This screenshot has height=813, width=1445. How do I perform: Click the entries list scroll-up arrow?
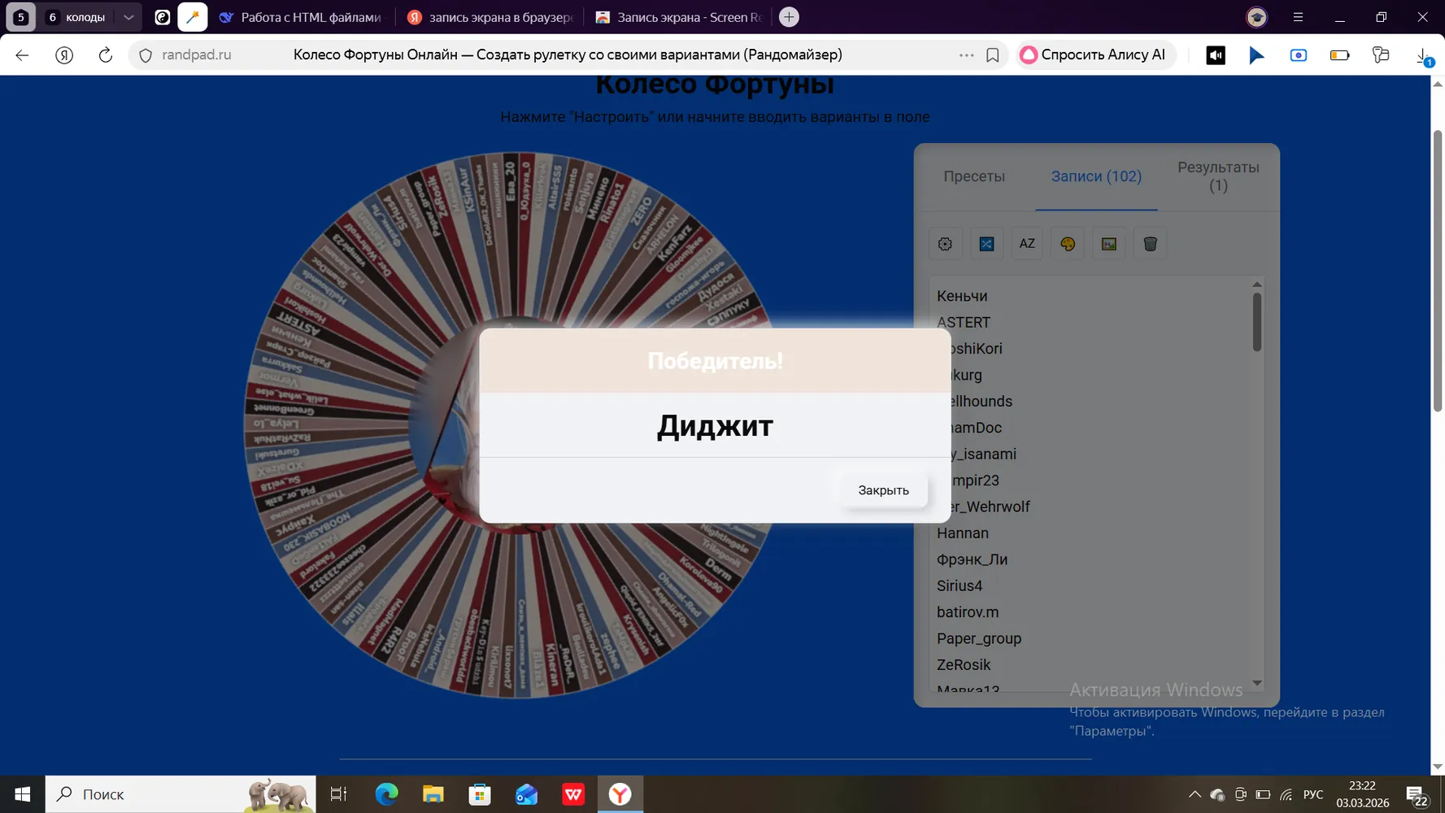tap(1257, 285)
